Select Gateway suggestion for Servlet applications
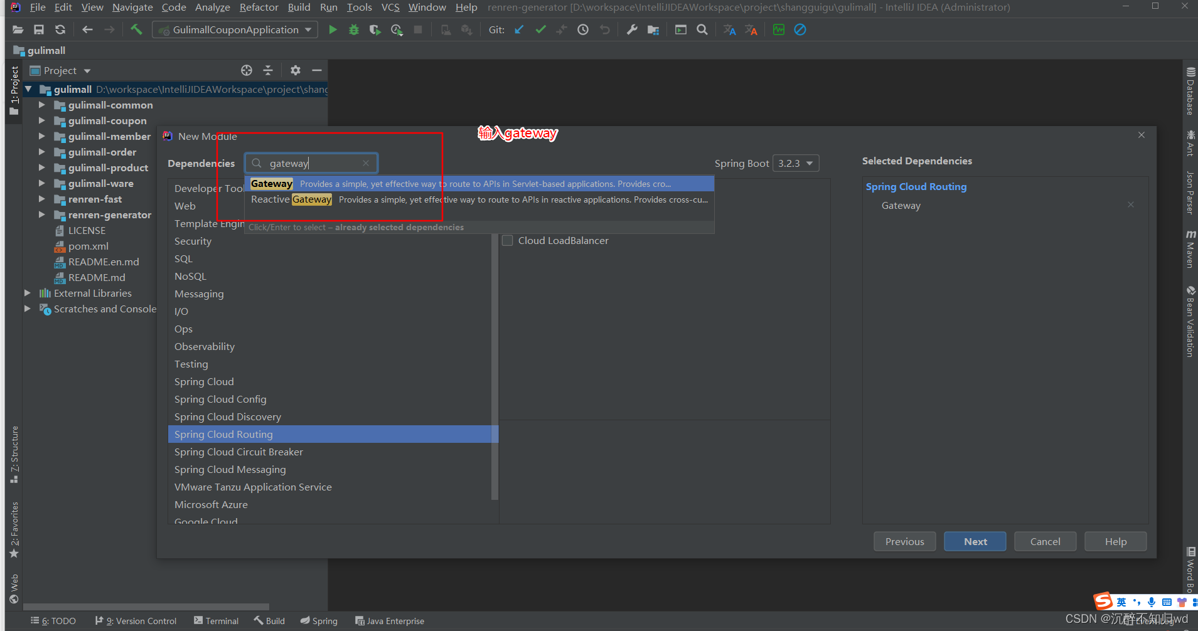The image size is (1198, 631). pos(479,184)
